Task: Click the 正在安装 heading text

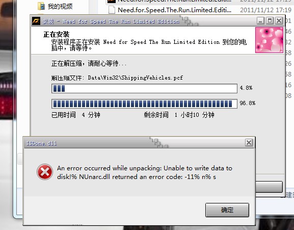Action: tap(57, 34)
